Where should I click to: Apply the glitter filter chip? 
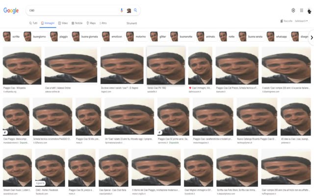tap(158, 37)
